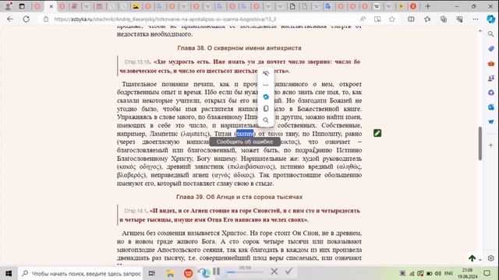Open more options in selection mini menu
The image size is (499, 280).
click(x=266, y=85)
